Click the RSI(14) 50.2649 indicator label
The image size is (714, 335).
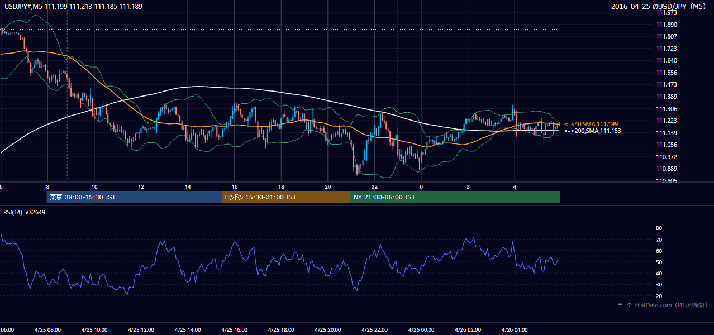[25, 212]
